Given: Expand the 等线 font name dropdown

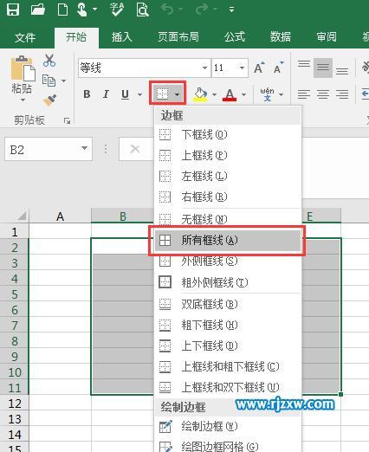Looking at the screenshot, I should [204, 68].
